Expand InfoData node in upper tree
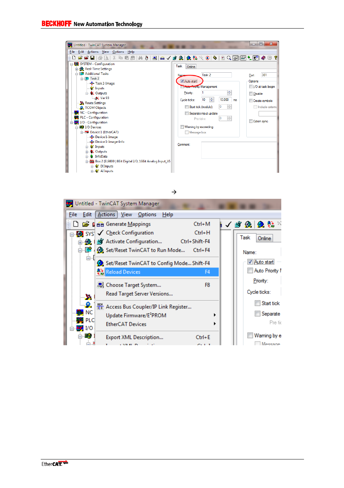This screenshot has width=344, height=488. pyautogui.click(x=87, y=157)
